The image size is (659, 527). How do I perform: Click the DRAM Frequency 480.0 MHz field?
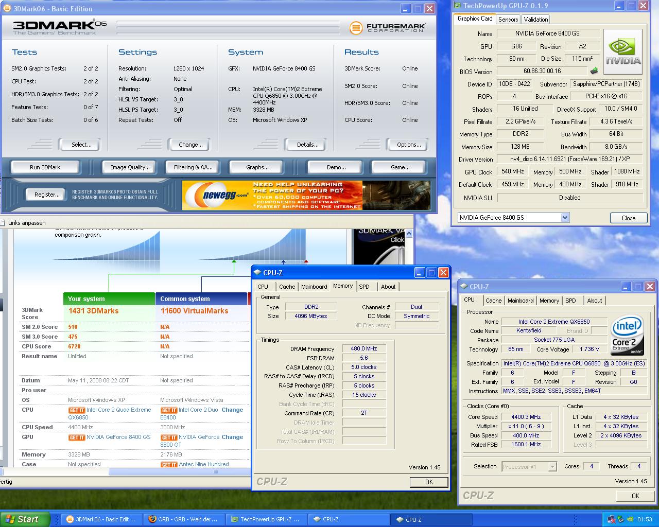(x=364, y=348)
